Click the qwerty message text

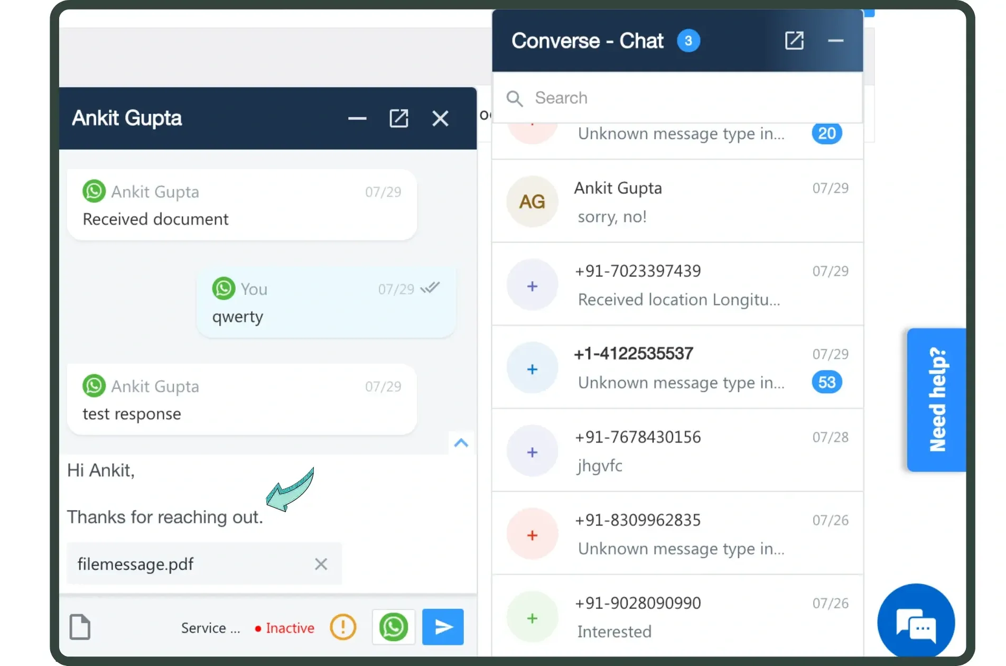click(237, 317)
